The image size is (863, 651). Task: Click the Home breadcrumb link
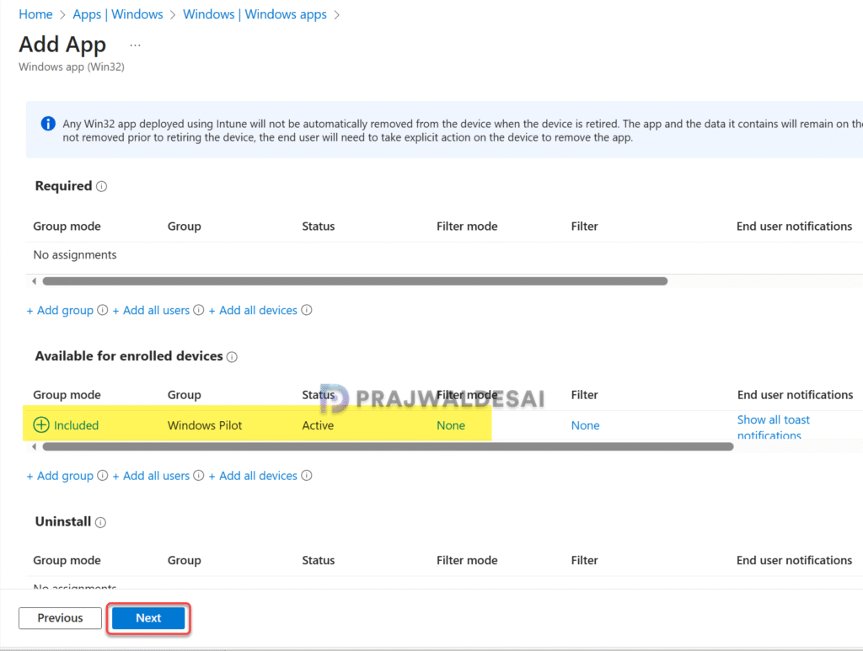tap(35, 14)
